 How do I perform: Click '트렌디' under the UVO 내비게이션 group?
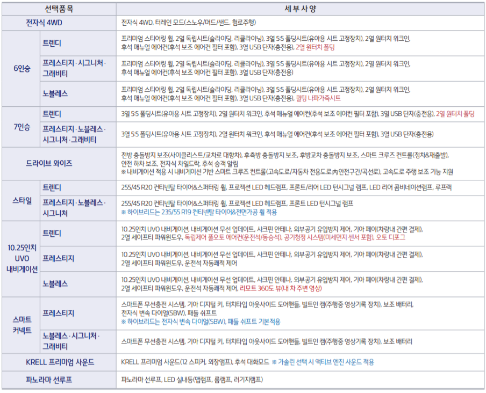coord(52,233)
